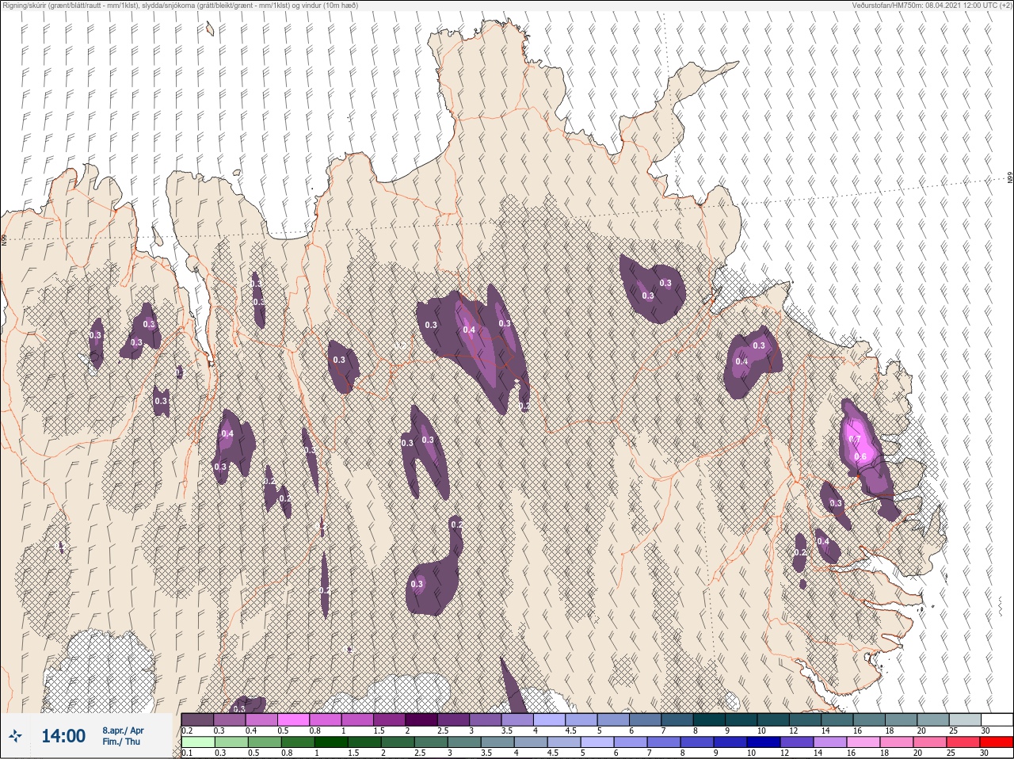
Task: Click the 14:00 forecast time display
Action: tap(63, 736)
